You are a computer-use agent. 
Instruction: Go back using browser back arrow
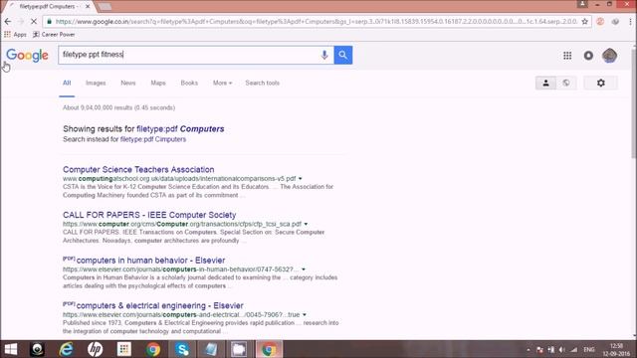point(8,22)
